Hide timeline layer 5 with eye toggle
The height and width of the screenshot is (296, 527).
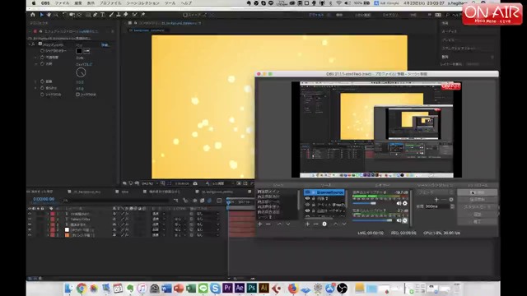[30, 235]
